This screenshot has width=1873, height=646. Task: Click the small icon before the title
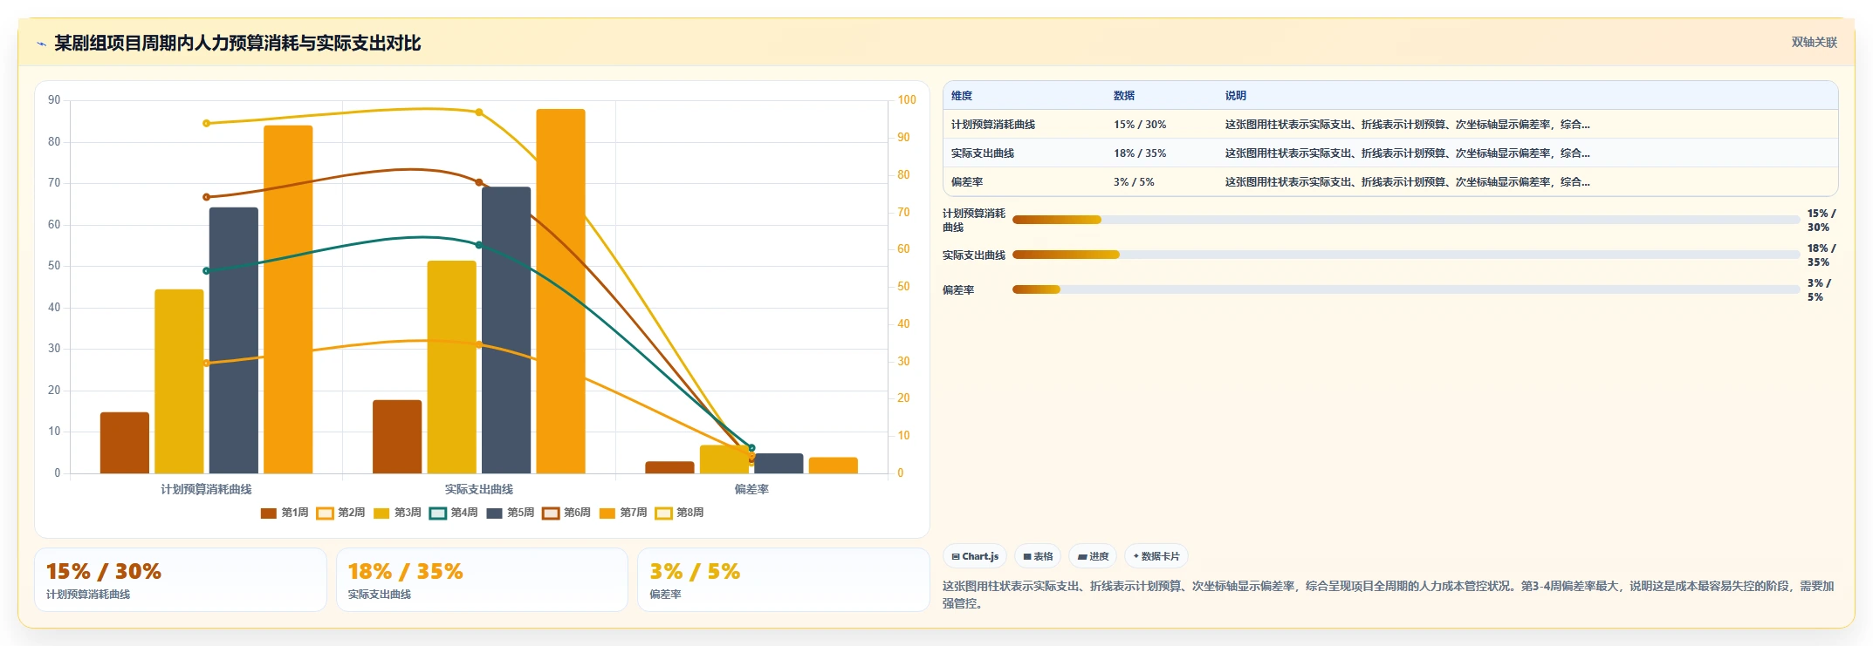click(41, 44)
